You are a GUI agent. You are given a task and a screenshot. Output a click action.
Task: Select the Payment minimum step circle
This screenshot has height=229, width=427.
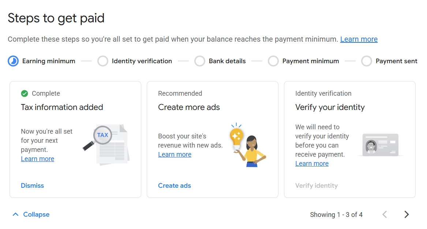pos(273,61)
